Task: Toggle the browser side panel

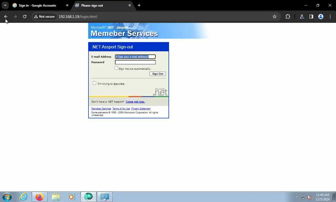Action: tap(311, 17)
